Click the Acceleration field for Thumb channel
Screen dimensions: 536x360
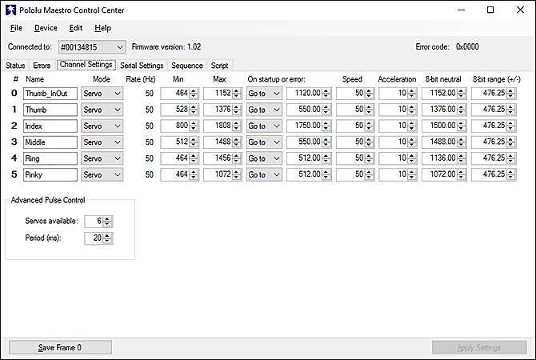click(398, 110)
